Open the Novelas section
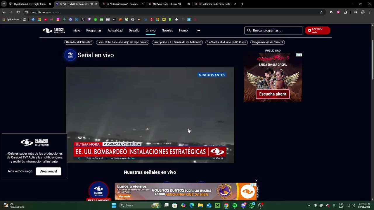Image resolution: width=374 pixels, height=210 pixels. (x=167, y=30)
